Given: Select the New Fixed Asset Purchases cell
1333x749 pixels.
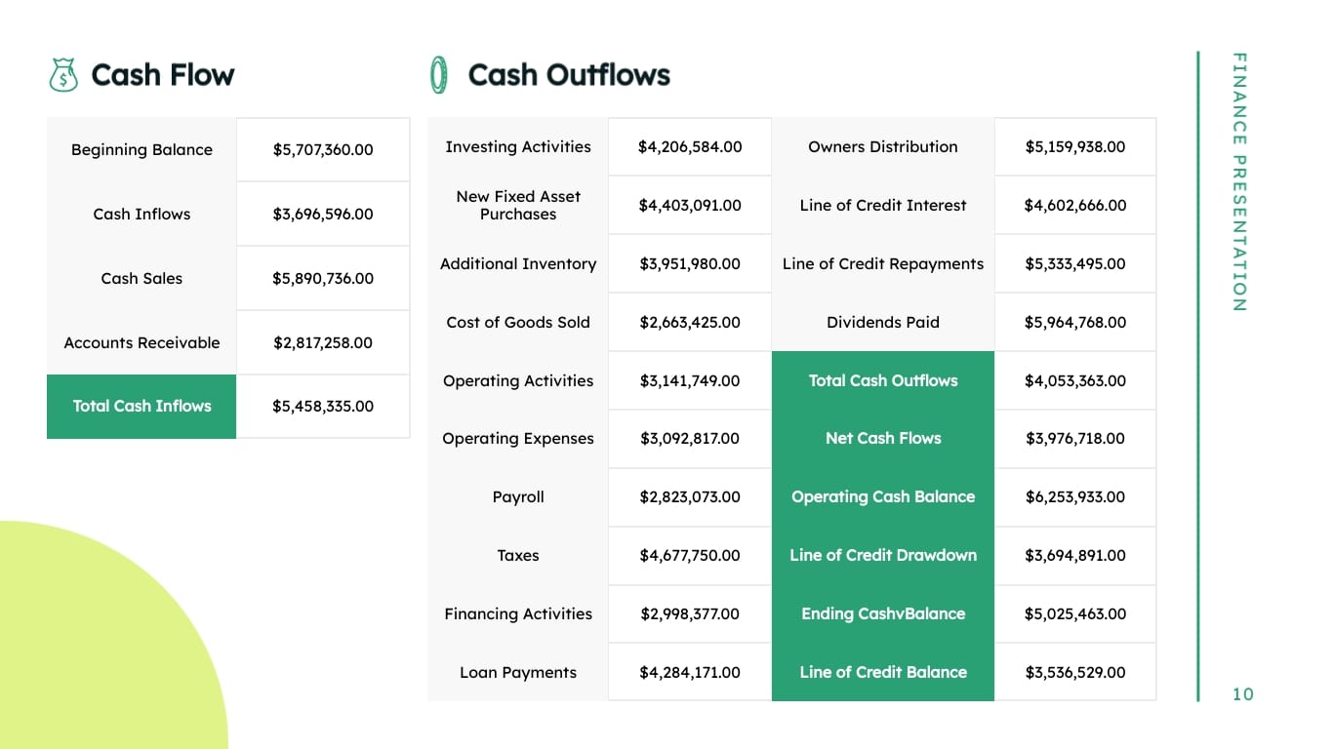Looking at the screenshot, I should point(518,206).
